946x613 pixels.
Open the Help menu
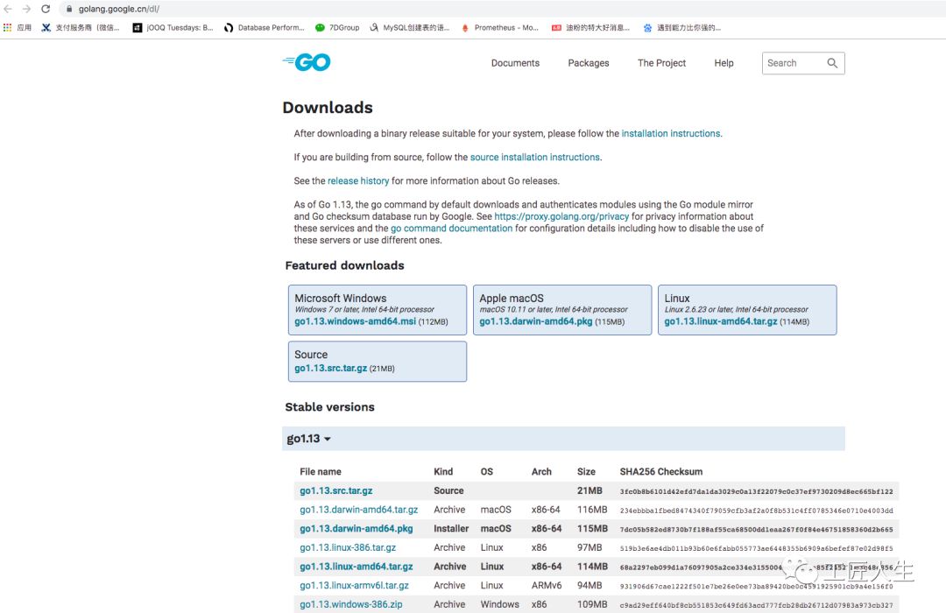point(724,63)
